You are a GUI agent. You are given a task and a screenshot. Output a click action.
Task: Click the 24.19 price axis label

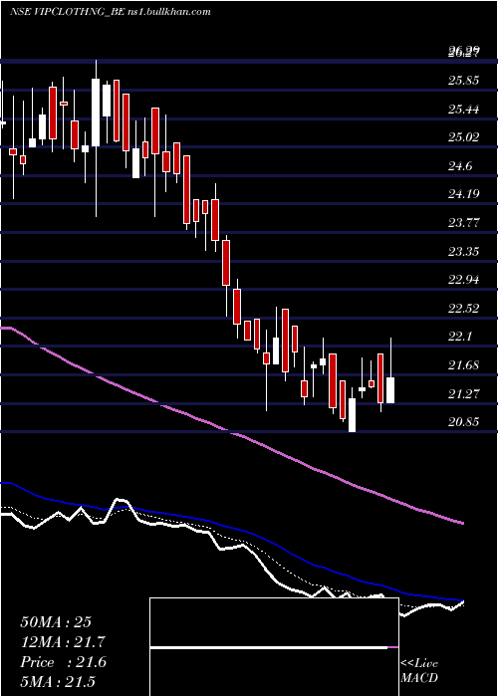[x=463, y=194]
